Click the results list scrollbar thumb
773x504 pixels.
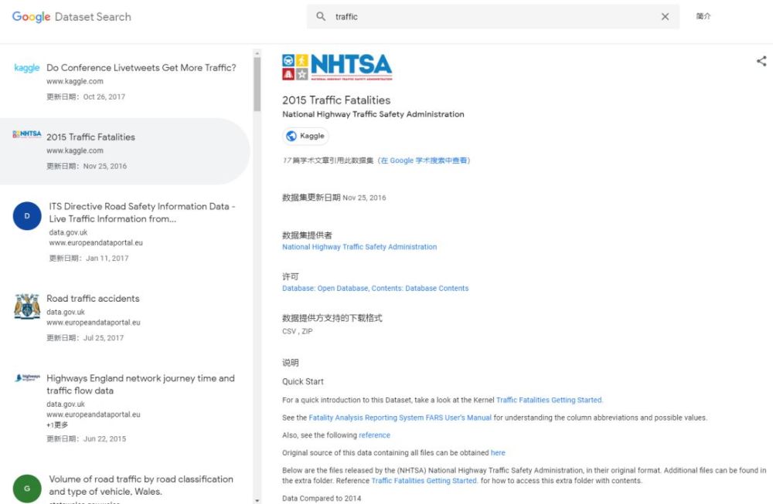point(257,83)
